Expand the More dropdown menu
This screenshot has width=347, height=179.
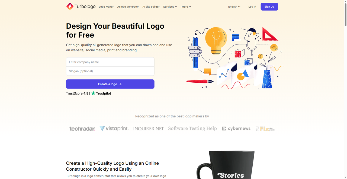coord(186,7)
